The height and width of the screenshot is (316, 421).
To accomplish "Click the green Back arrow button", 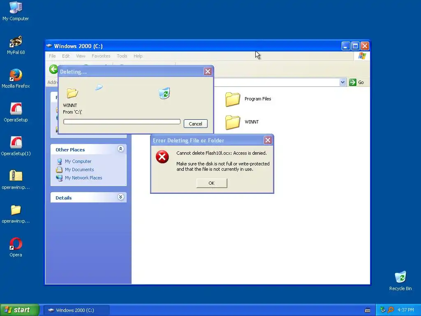I will tap(53, 69).
